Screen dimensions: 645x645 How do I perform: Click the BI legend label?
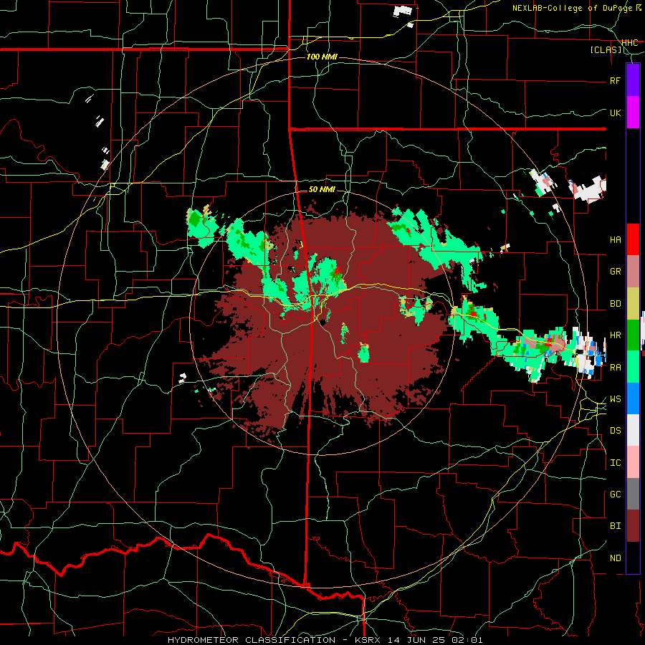616,526
